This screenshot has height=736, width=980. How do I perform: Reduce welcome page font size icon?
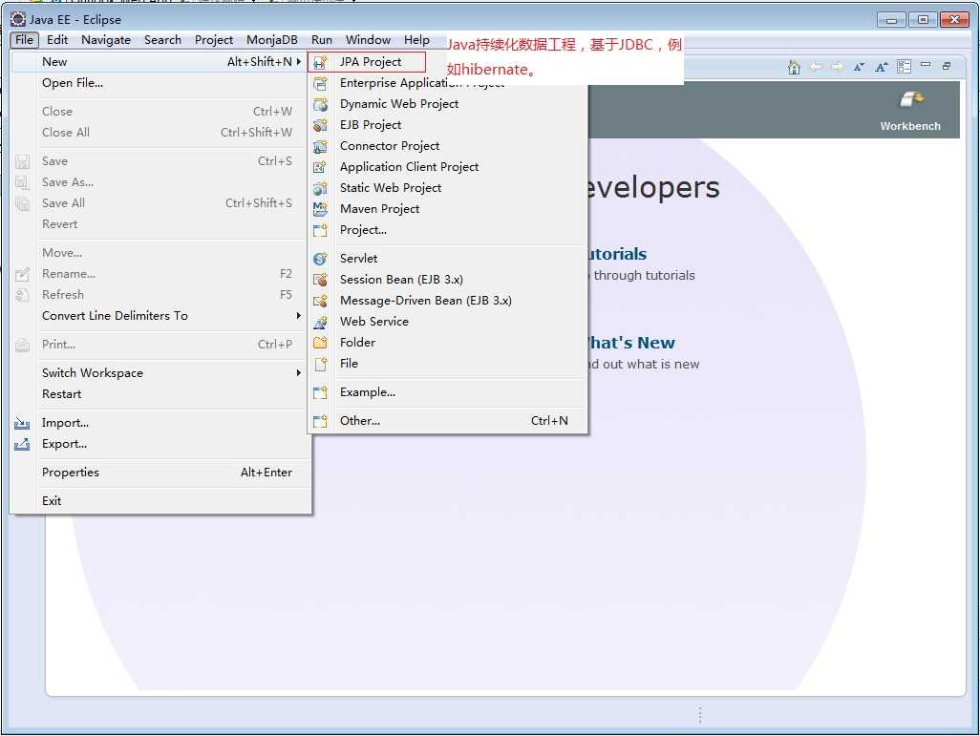[x=860, y=67]
